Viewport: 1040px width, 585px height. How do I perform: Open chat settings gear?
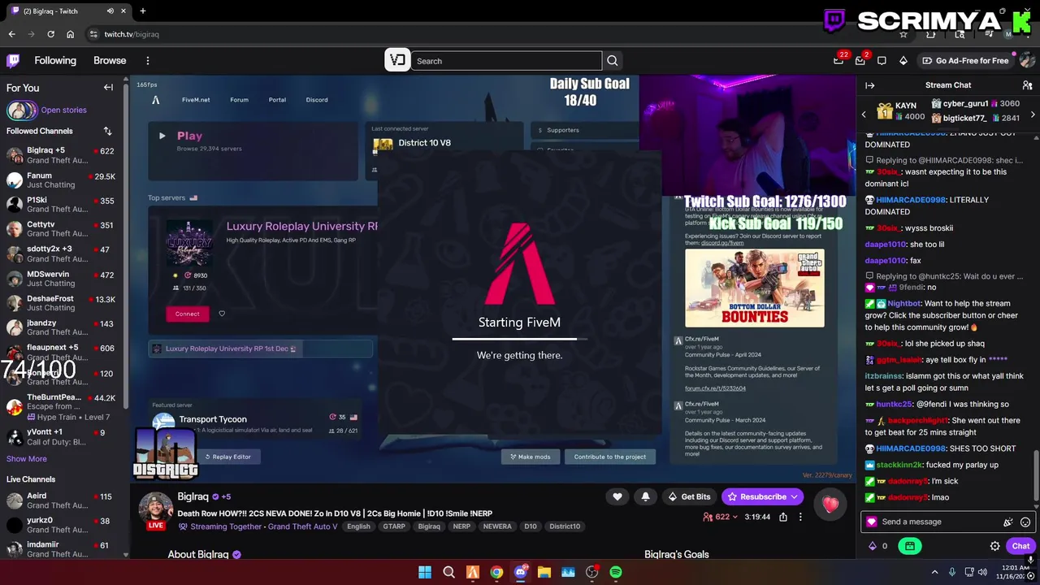point(994,546)
